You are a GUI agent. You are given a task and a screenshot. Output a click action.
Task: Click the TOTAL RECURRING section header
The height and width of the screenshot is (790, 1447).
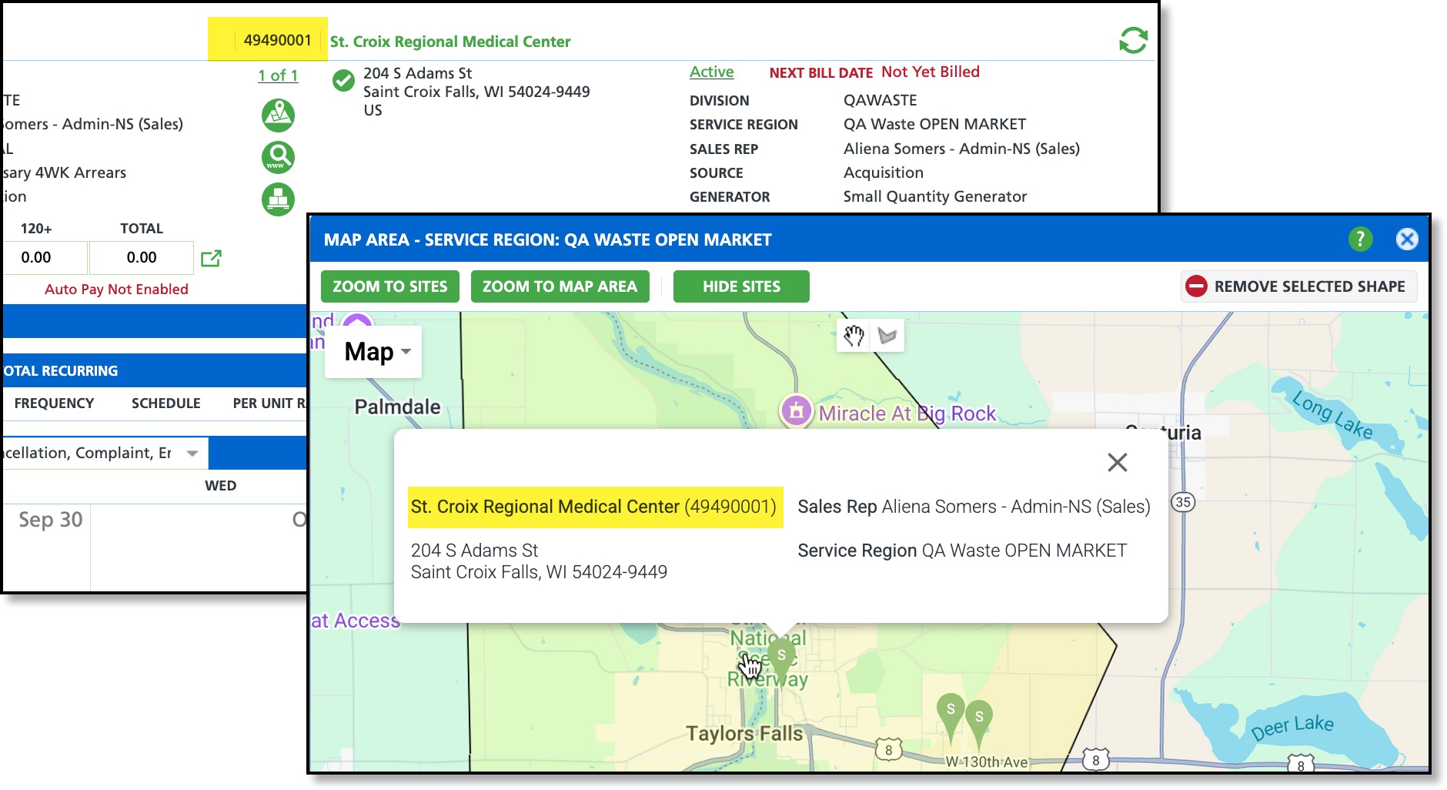coord(61,371)
